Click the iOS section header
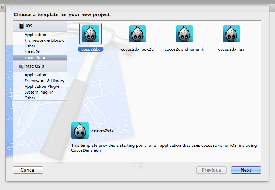Screen dimensions: 275x190 pyautogui.click(x=40, y=26)
